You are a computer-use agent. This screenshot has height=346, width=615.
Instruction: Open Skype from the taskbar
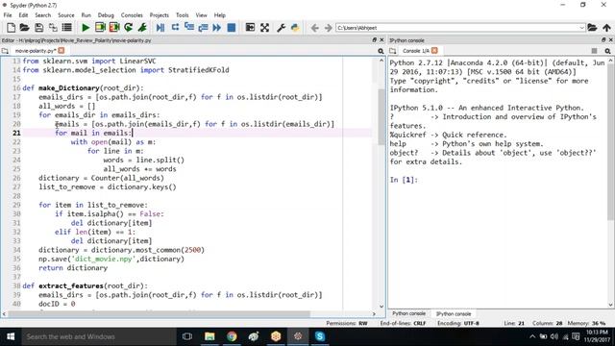[x=320, y=336]
